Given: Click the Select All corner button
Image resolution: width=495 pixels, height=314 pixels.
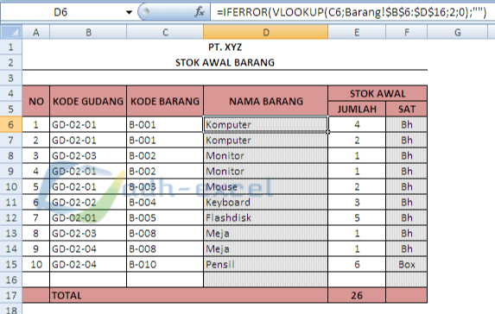Looking at the screenshot, I should (11, 32).
